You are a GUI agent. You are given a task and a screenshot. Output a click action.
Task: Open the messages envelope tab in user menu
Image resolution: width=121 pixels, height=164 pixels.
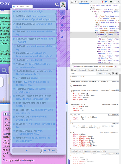[62, 25]
